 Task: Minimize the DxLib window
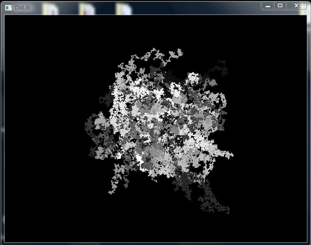(x=268, y=6)
